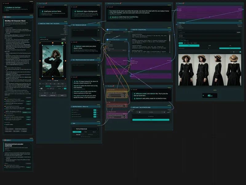
Task: Toggle the Fast: 10 steps switch
Action: [95, 110]
